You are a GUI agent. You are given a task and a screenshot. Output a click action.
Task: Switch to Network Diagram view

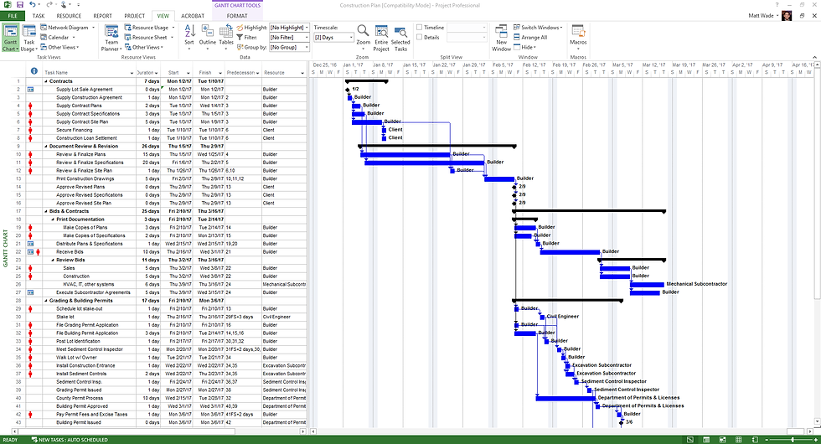[x=68, y=27]
